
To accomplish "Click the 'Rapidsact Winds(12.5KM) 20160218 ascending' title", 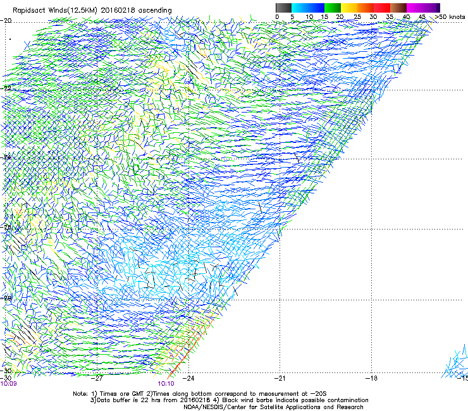I will (x=92, y=11).
